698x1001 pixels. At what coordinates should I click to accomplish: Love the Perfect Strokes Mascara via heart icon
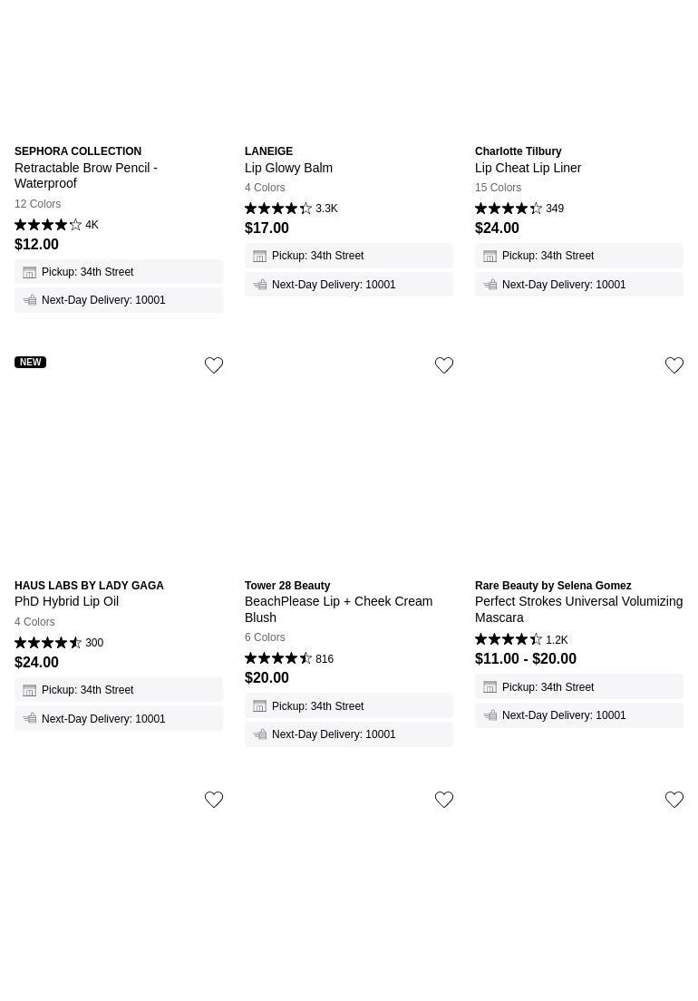tap(674, 365)
